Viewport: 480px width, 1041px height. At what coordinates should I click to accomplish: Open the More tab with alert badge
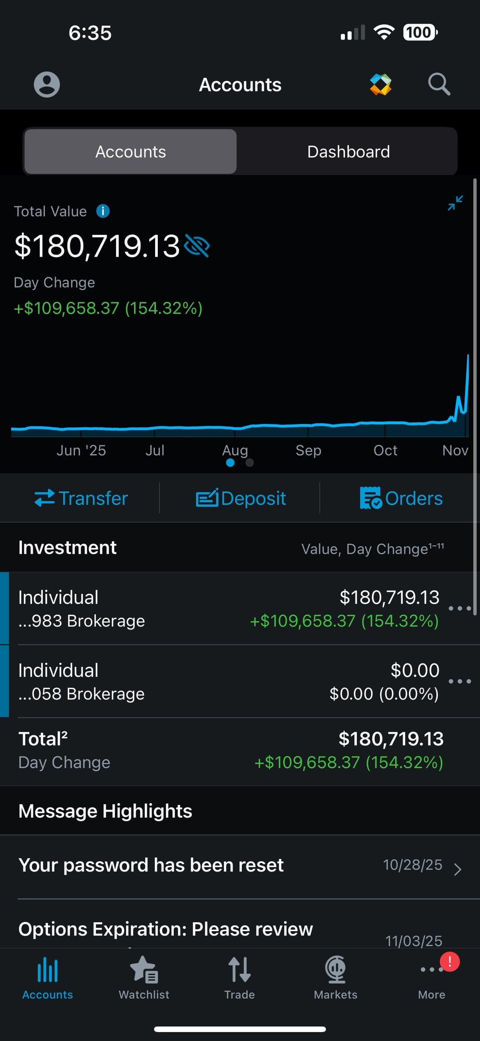pos(432,977)
